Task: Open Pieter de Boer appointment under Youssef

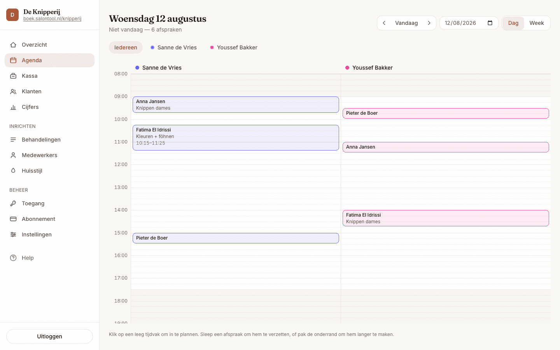Action: click(446, 113)
